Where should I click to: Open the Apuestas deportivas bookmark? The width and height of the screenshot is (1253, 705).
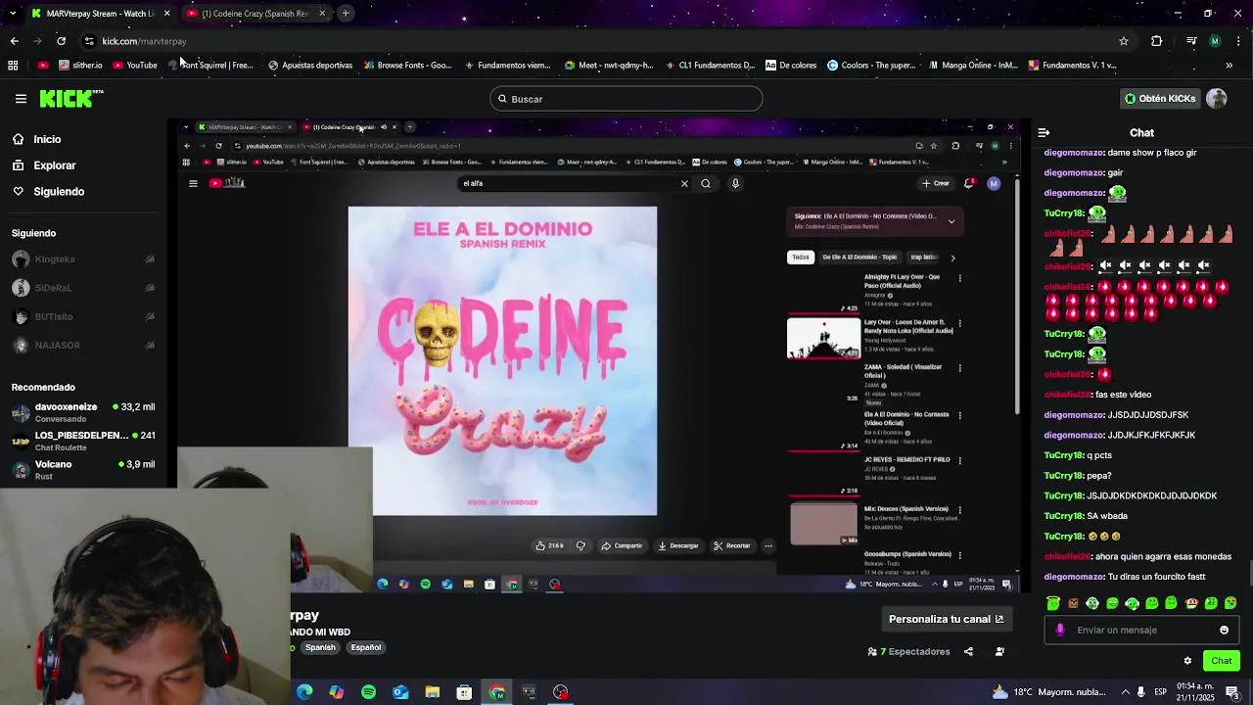pyautogui.click(x=310, y=66)
